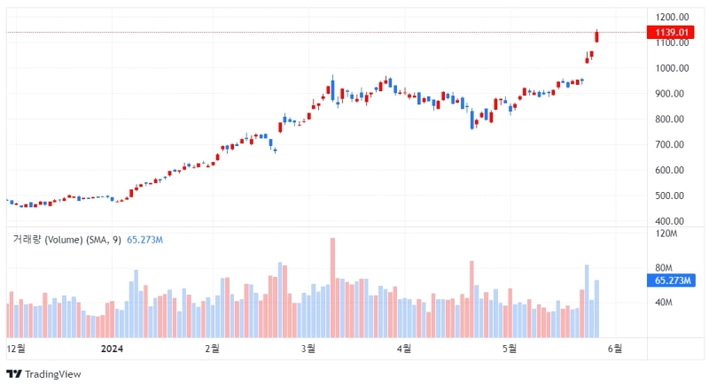The width and height of the screenshot is (709, 384).
Task: Select the 5월 label on time axis
Action: tap(508, 349)
